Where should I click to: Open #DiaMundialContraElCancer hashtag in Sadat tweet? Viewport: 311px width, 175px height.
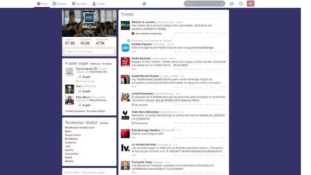[x=154, y=79]
